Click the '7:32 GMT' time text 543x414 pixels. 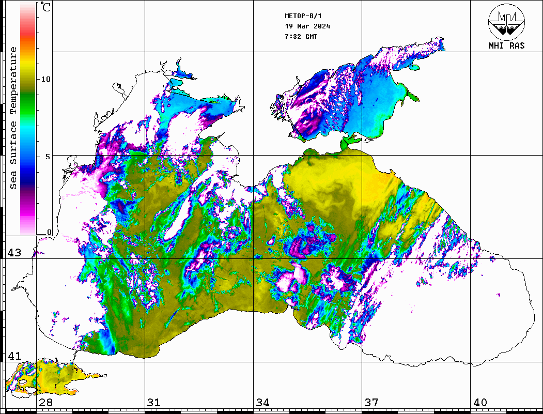pyautogui.click(x=301, y=36)
